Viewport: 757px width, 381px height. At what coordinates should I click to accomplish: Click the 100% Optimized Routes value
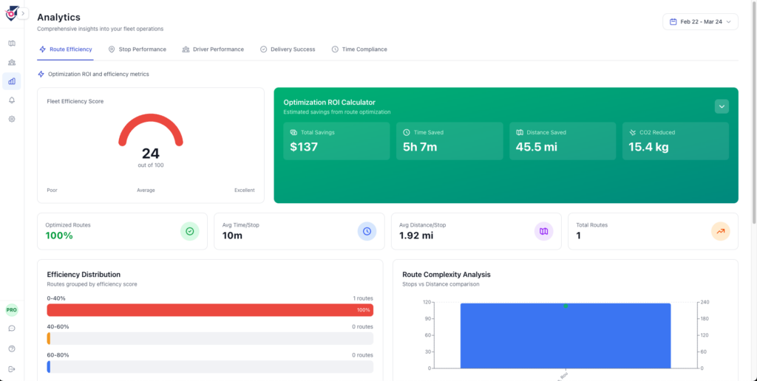pos(59,236)
